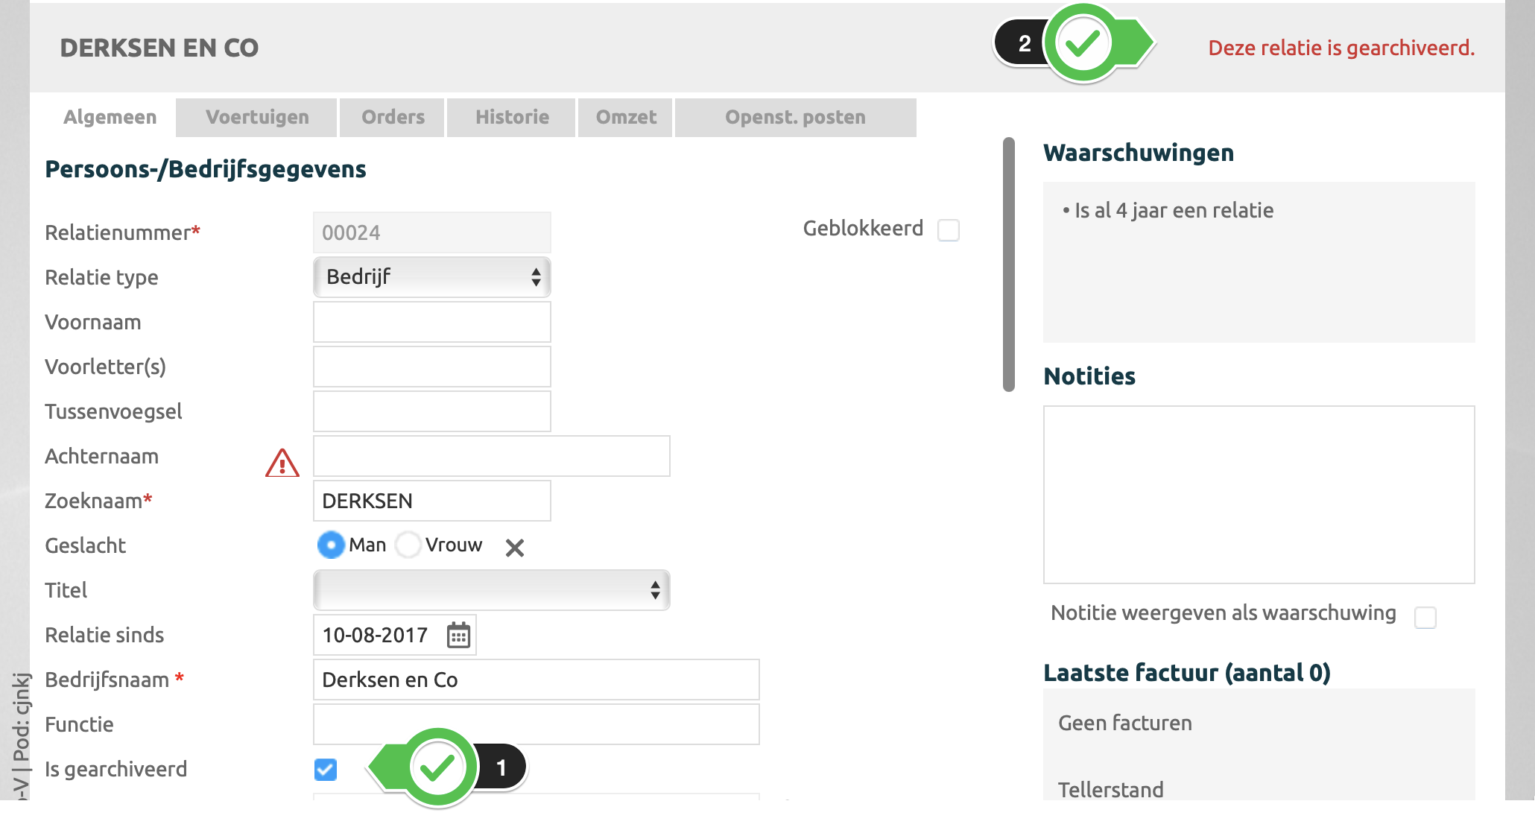This screenshot has height=839, width=1535.
Task: Expand the Titel dropdown
Action: (491, 590)
